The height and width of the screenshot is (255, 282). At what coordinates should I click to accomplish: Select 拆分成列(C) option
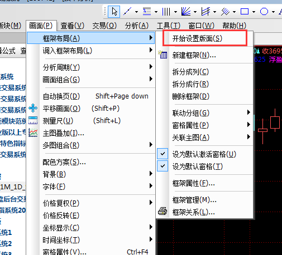[205, 72]
